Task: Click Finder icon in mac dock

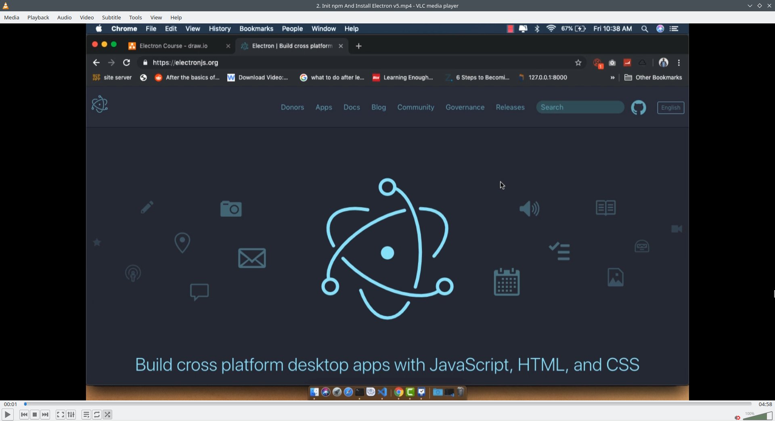Action: click(314, 392)
